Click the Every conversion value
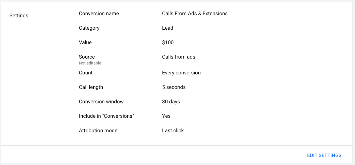355x165 pixels. (181, 73)
